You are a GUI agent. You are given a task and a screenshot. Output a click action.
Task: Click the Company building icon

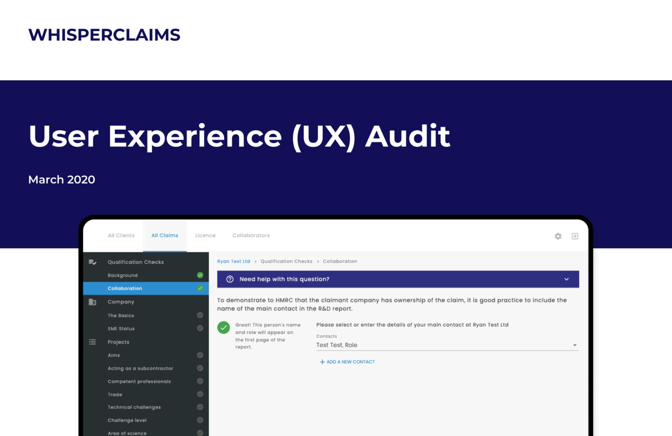[x=92, y=302]
